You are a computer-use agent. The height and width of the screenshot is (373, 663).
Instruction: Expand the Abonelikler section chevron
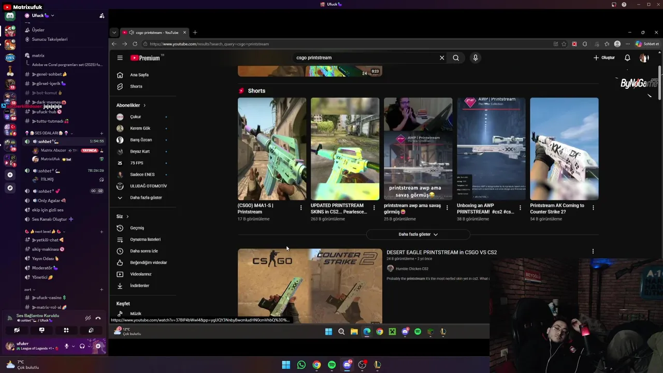tap(145, 106)
